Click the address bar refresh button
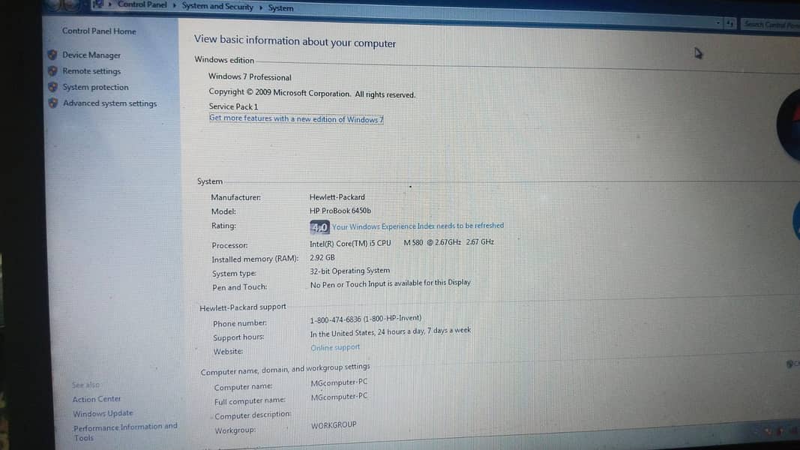 click(730, 24)
